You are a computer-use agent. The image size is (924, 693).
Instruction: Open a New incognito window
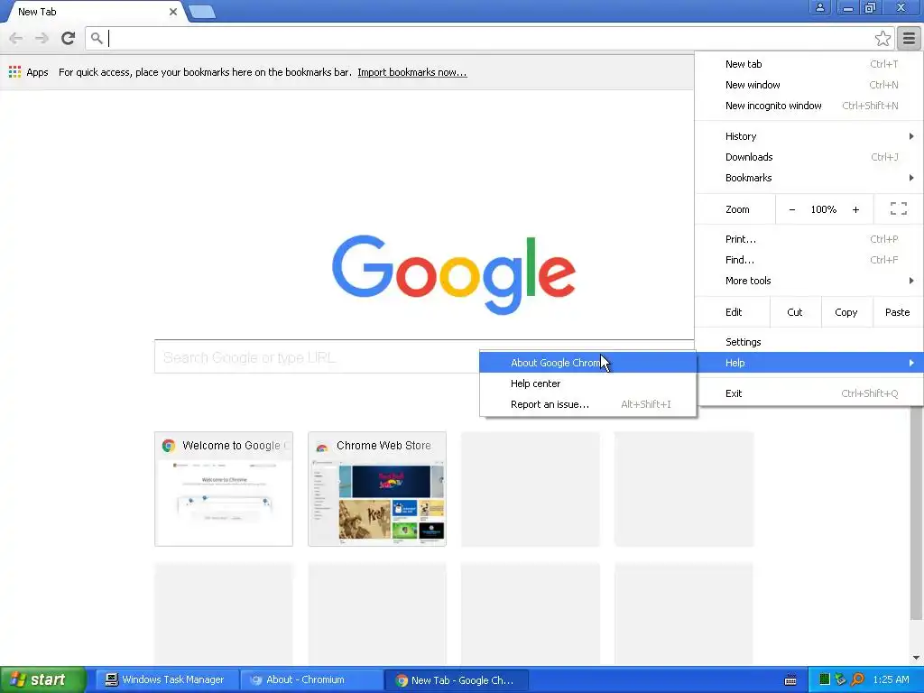pyautogui.click(x=809, y=106)
